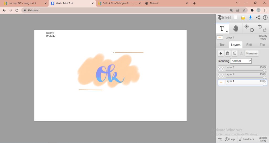Click the Kleki logo

click(224, 18)
